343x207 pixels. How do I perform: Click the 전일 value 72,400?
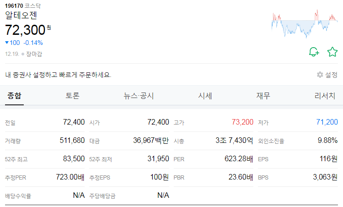(x=74, y=122)
